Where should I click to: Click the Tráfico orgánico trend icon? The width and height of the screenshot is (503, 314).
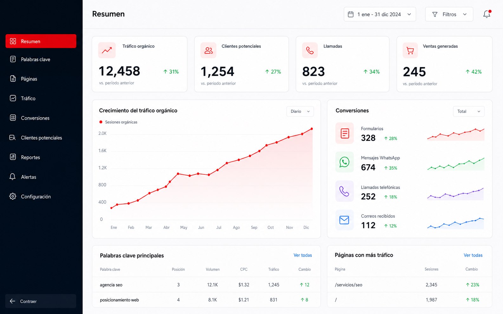pyautogui.click(x=107, y=50)
